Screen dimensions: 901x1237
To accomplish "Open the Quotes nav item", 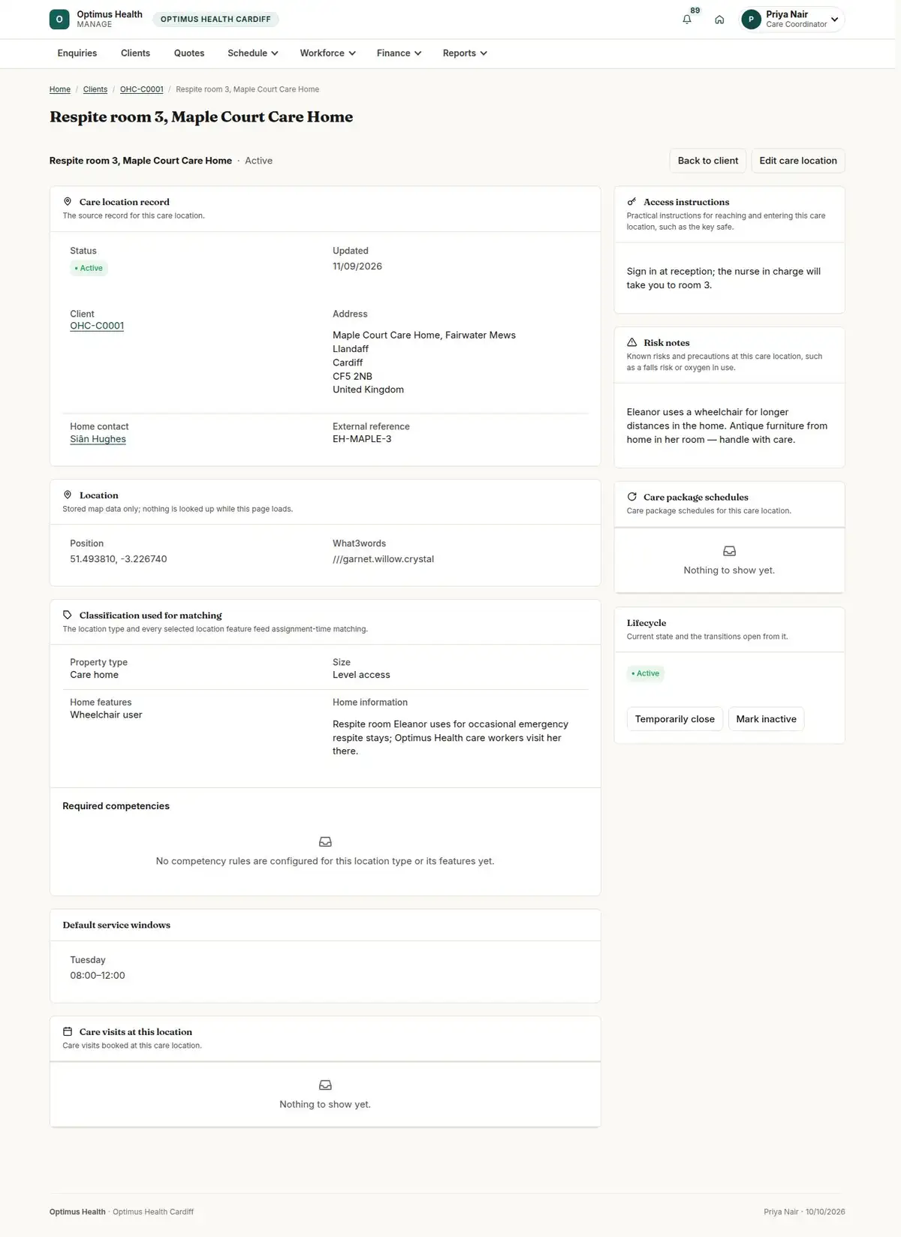I will tap(189, 53).
